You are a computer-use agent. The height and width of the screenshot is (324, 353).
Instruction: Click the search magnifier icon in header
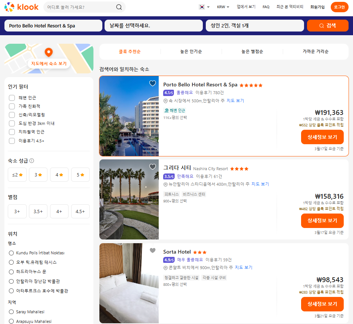point(119,7)
